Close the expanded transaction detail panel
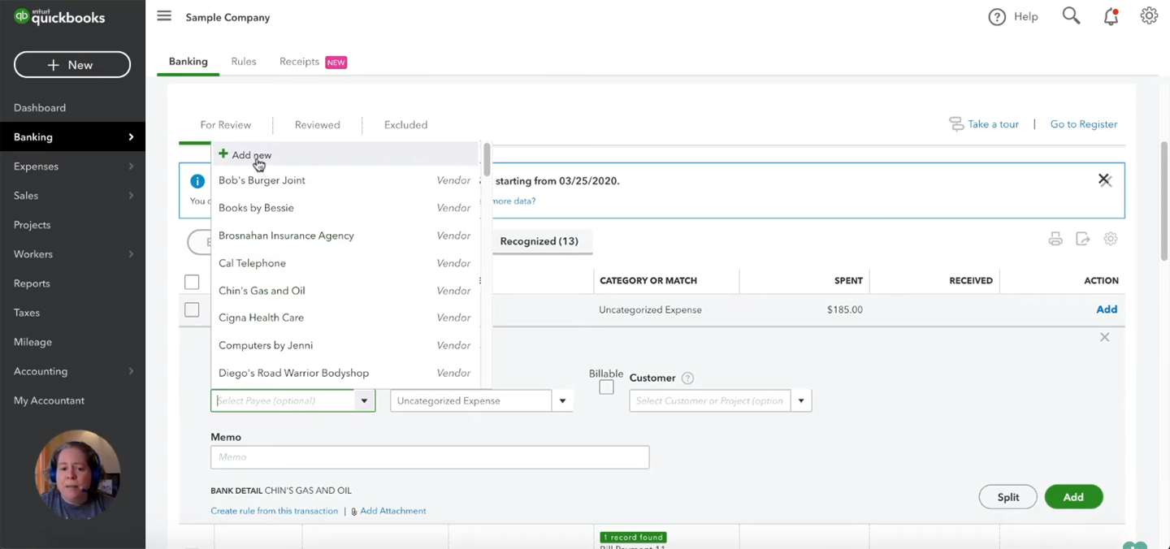Viewport: 1170px width, 549px height. click(1104, 337)
